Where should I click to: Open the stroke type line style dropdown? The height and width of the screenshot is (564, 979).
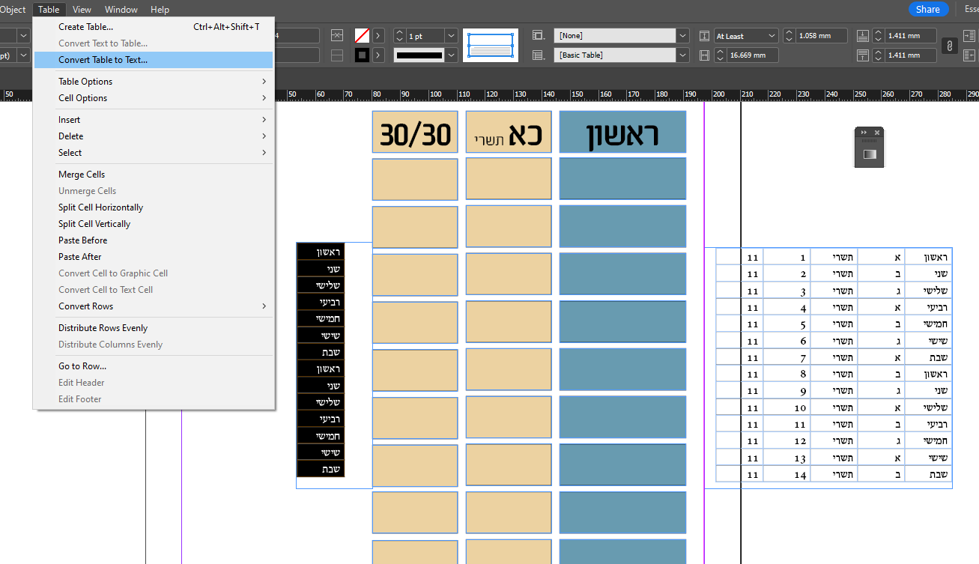tap(450, 55)
